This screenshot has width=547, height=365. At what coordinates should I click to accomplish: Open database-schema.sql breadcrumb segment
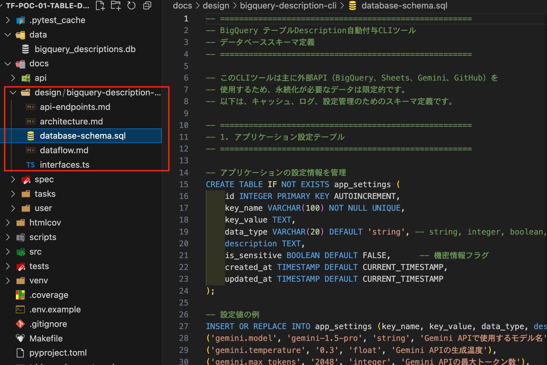tap(404, 5)
